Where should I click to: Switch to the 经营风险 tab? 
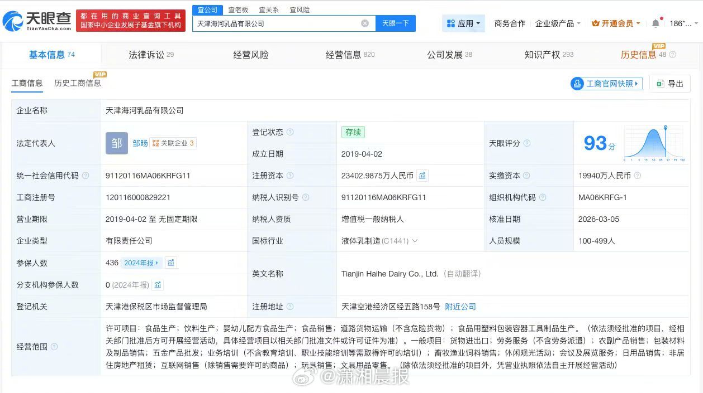click(x=251, y=55)
